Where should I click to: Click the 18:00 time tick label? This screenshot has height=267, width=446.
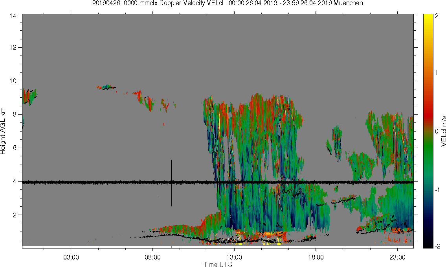click(x=316, y=257)
